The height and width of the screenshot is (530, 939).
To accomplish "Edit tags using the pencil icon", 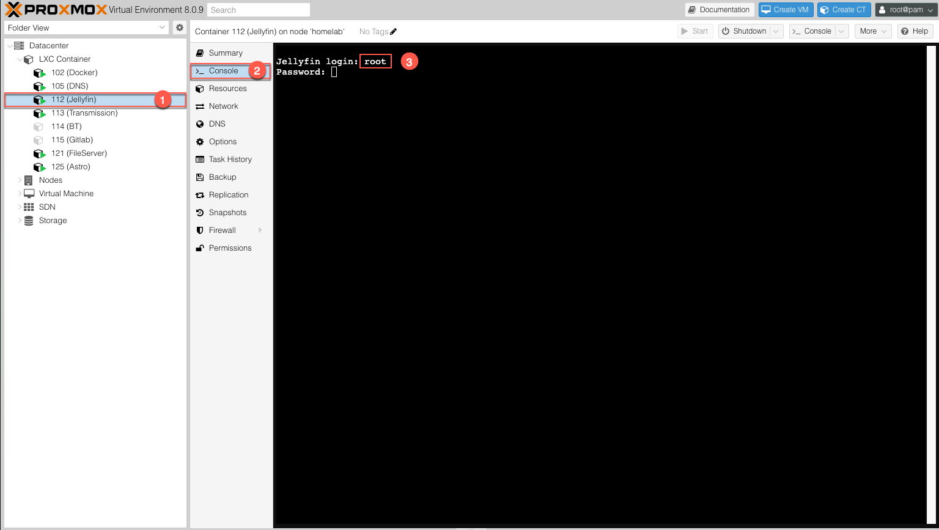I will click(393, 31).
